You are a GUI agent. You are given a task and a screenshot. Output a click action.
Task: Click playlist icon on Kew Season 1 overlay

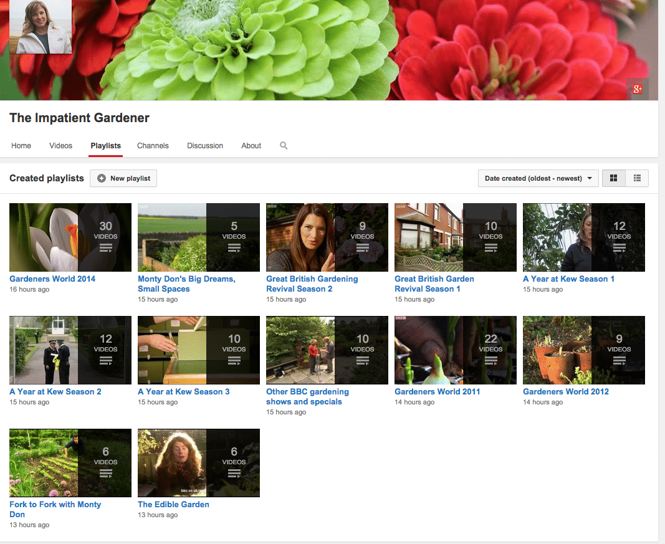[x=620, y=248]
